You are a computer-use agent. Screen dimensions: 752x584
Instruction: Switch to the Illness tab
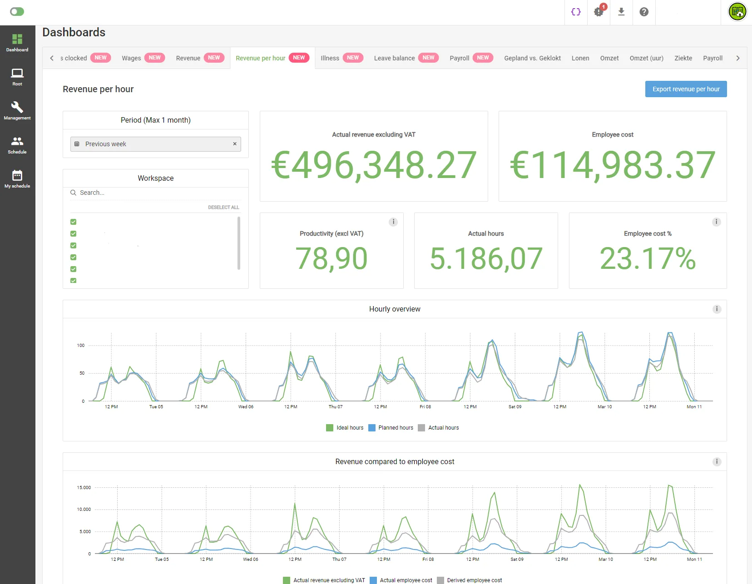341,58
